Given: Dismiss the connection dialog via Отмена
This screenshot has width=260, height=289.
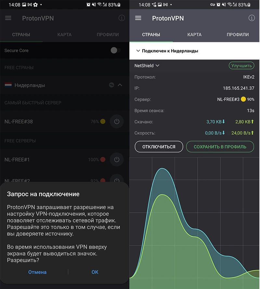Looking at the screenshot, I should (37, 272).
